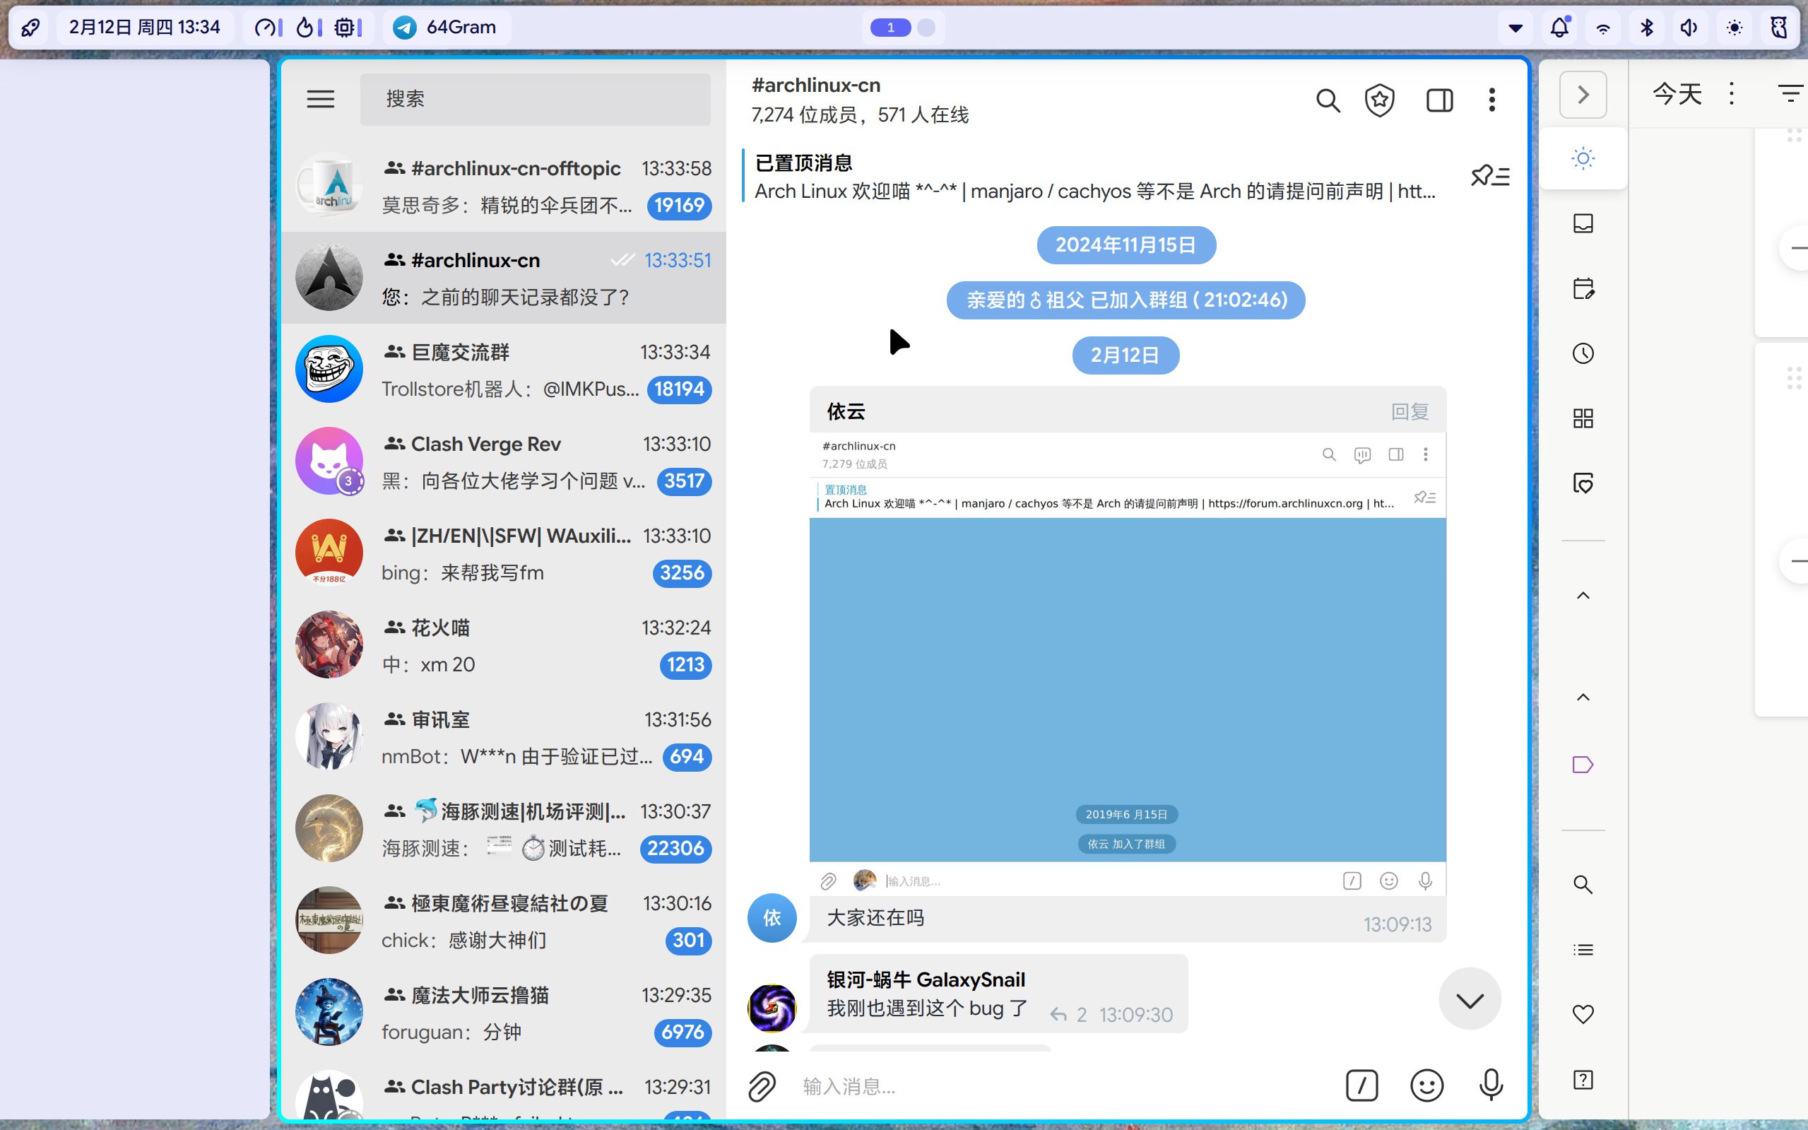Open bot commands slash icon
Screen dimensions: 1808x1130
coord(1361,1085)
